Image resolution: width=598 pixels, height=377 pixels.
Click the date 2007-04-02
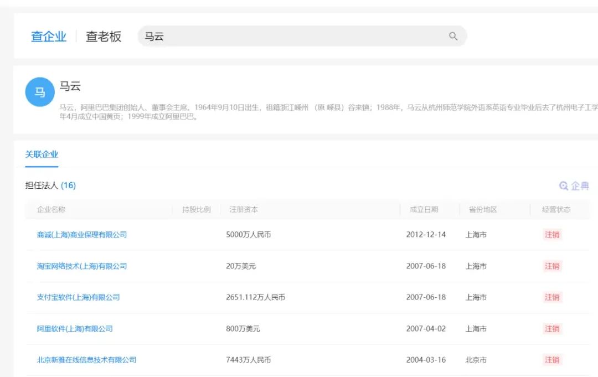click(426, 329)
